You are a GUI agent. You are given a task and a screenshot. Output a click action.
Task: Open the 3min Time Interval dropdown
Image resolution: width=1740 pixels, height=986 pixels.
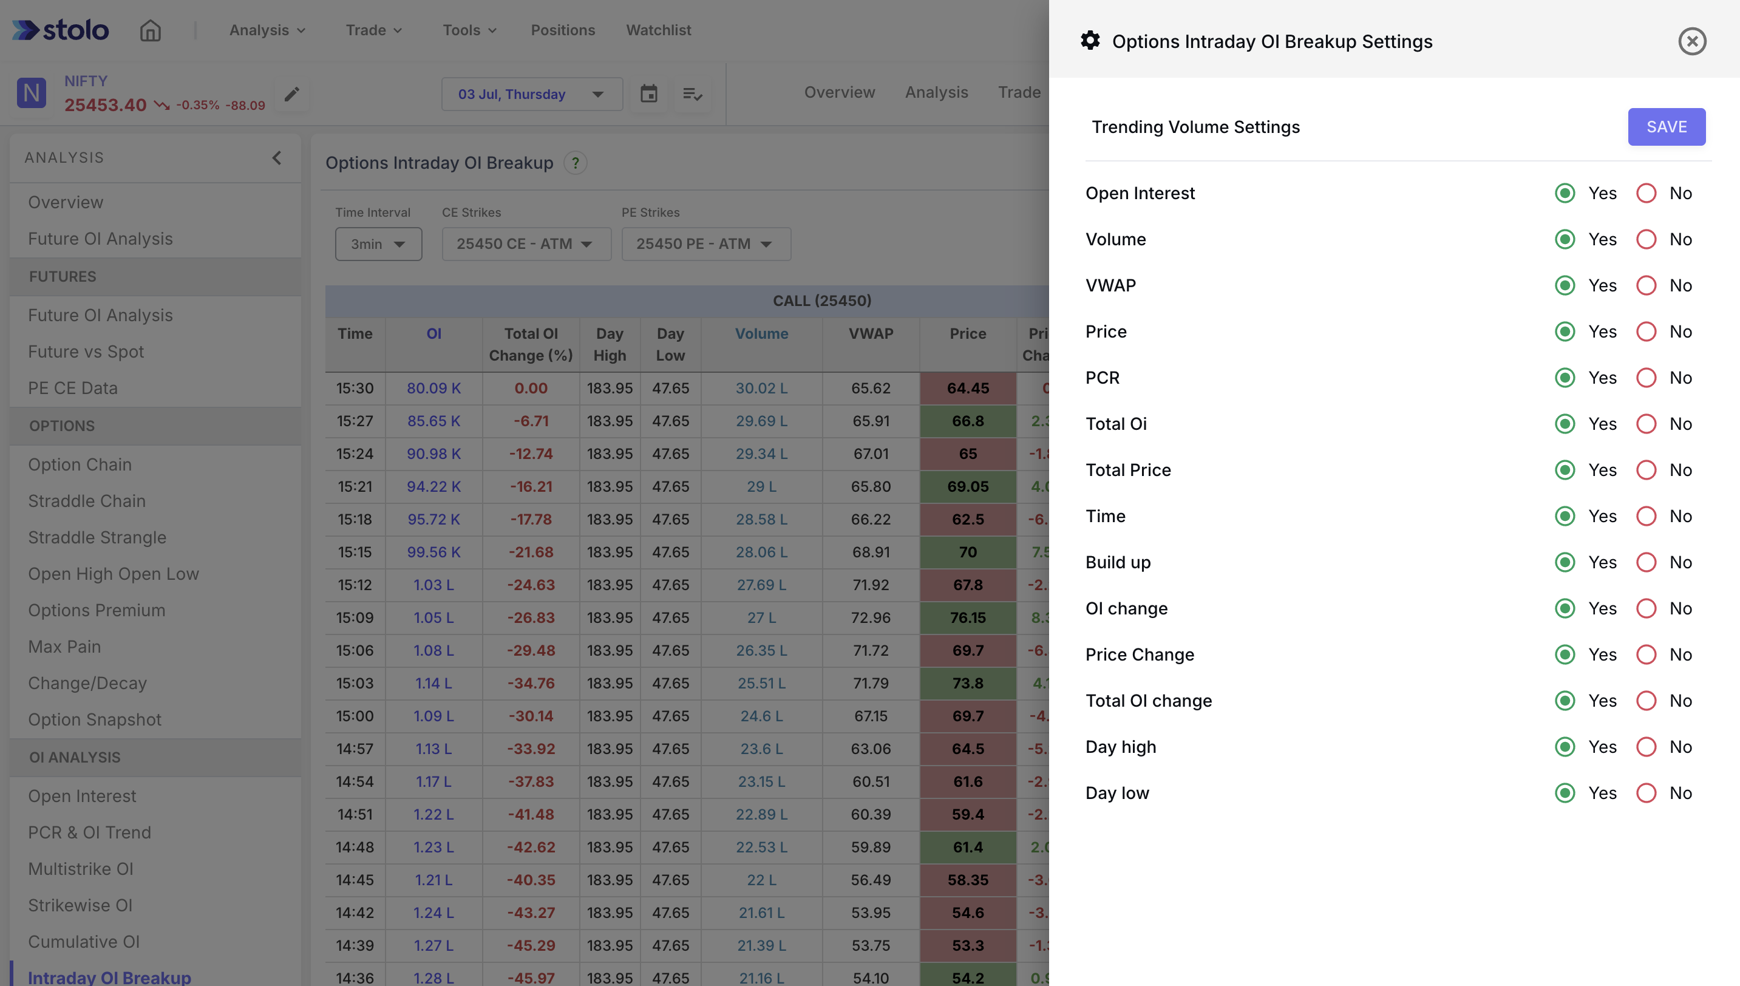point(378,244)
